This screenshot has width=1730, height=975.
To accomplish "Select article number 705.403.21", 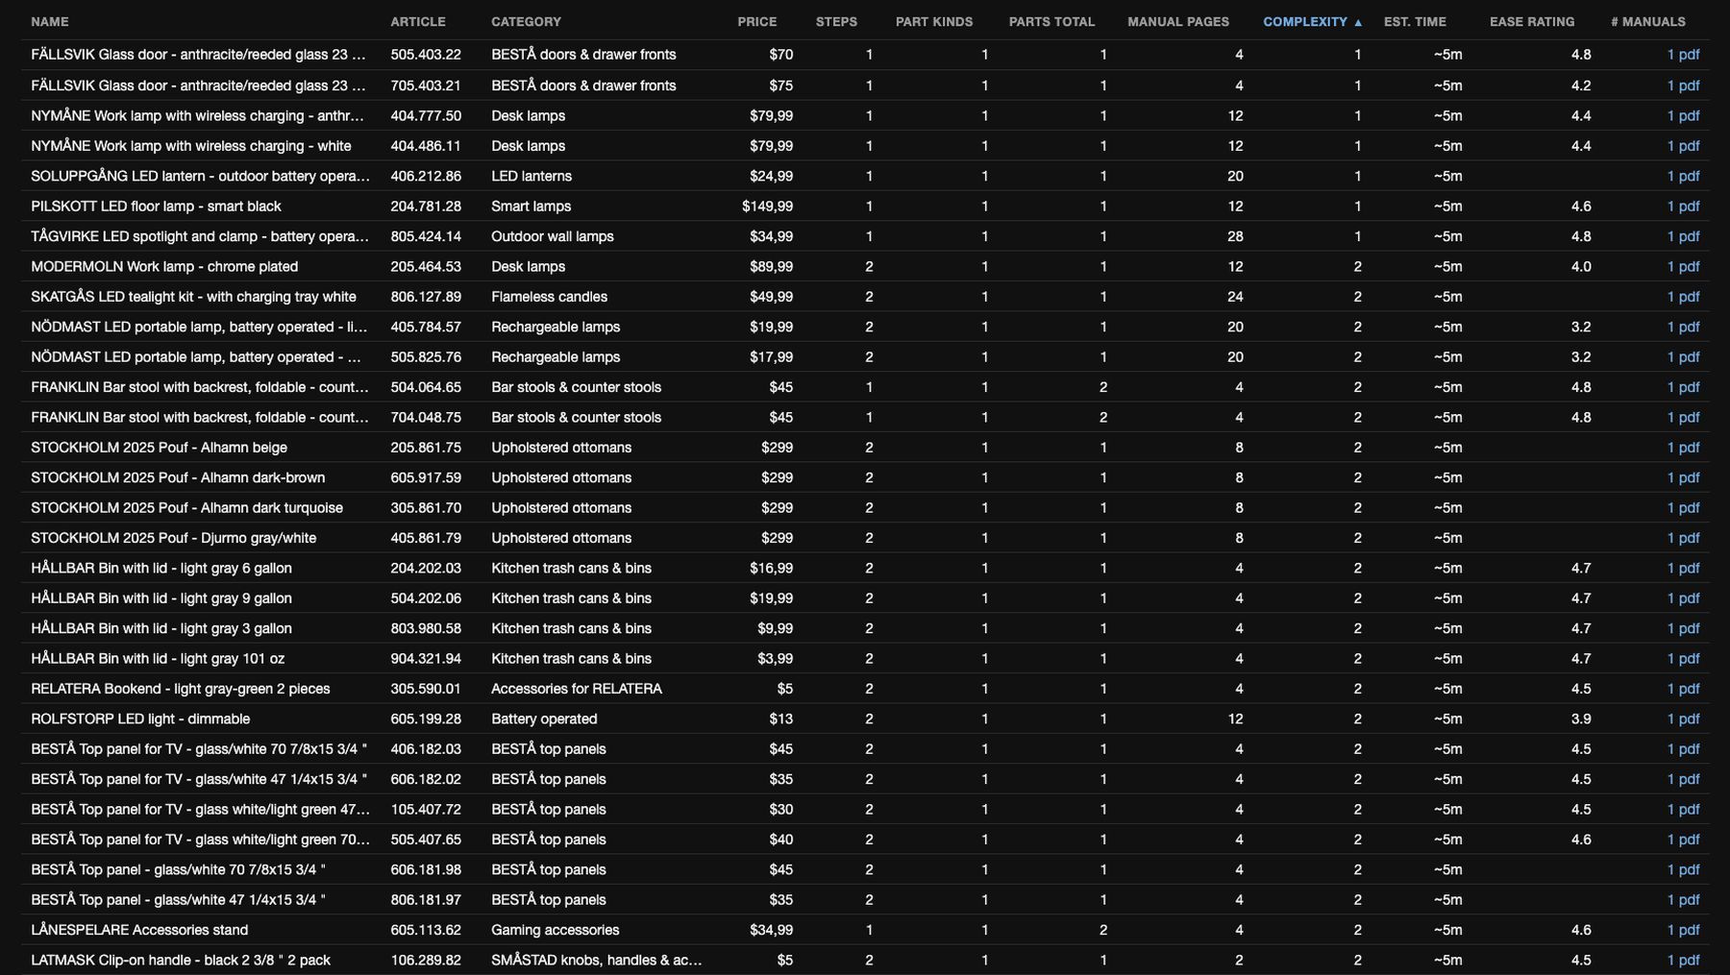I will (x=426, y=85).
